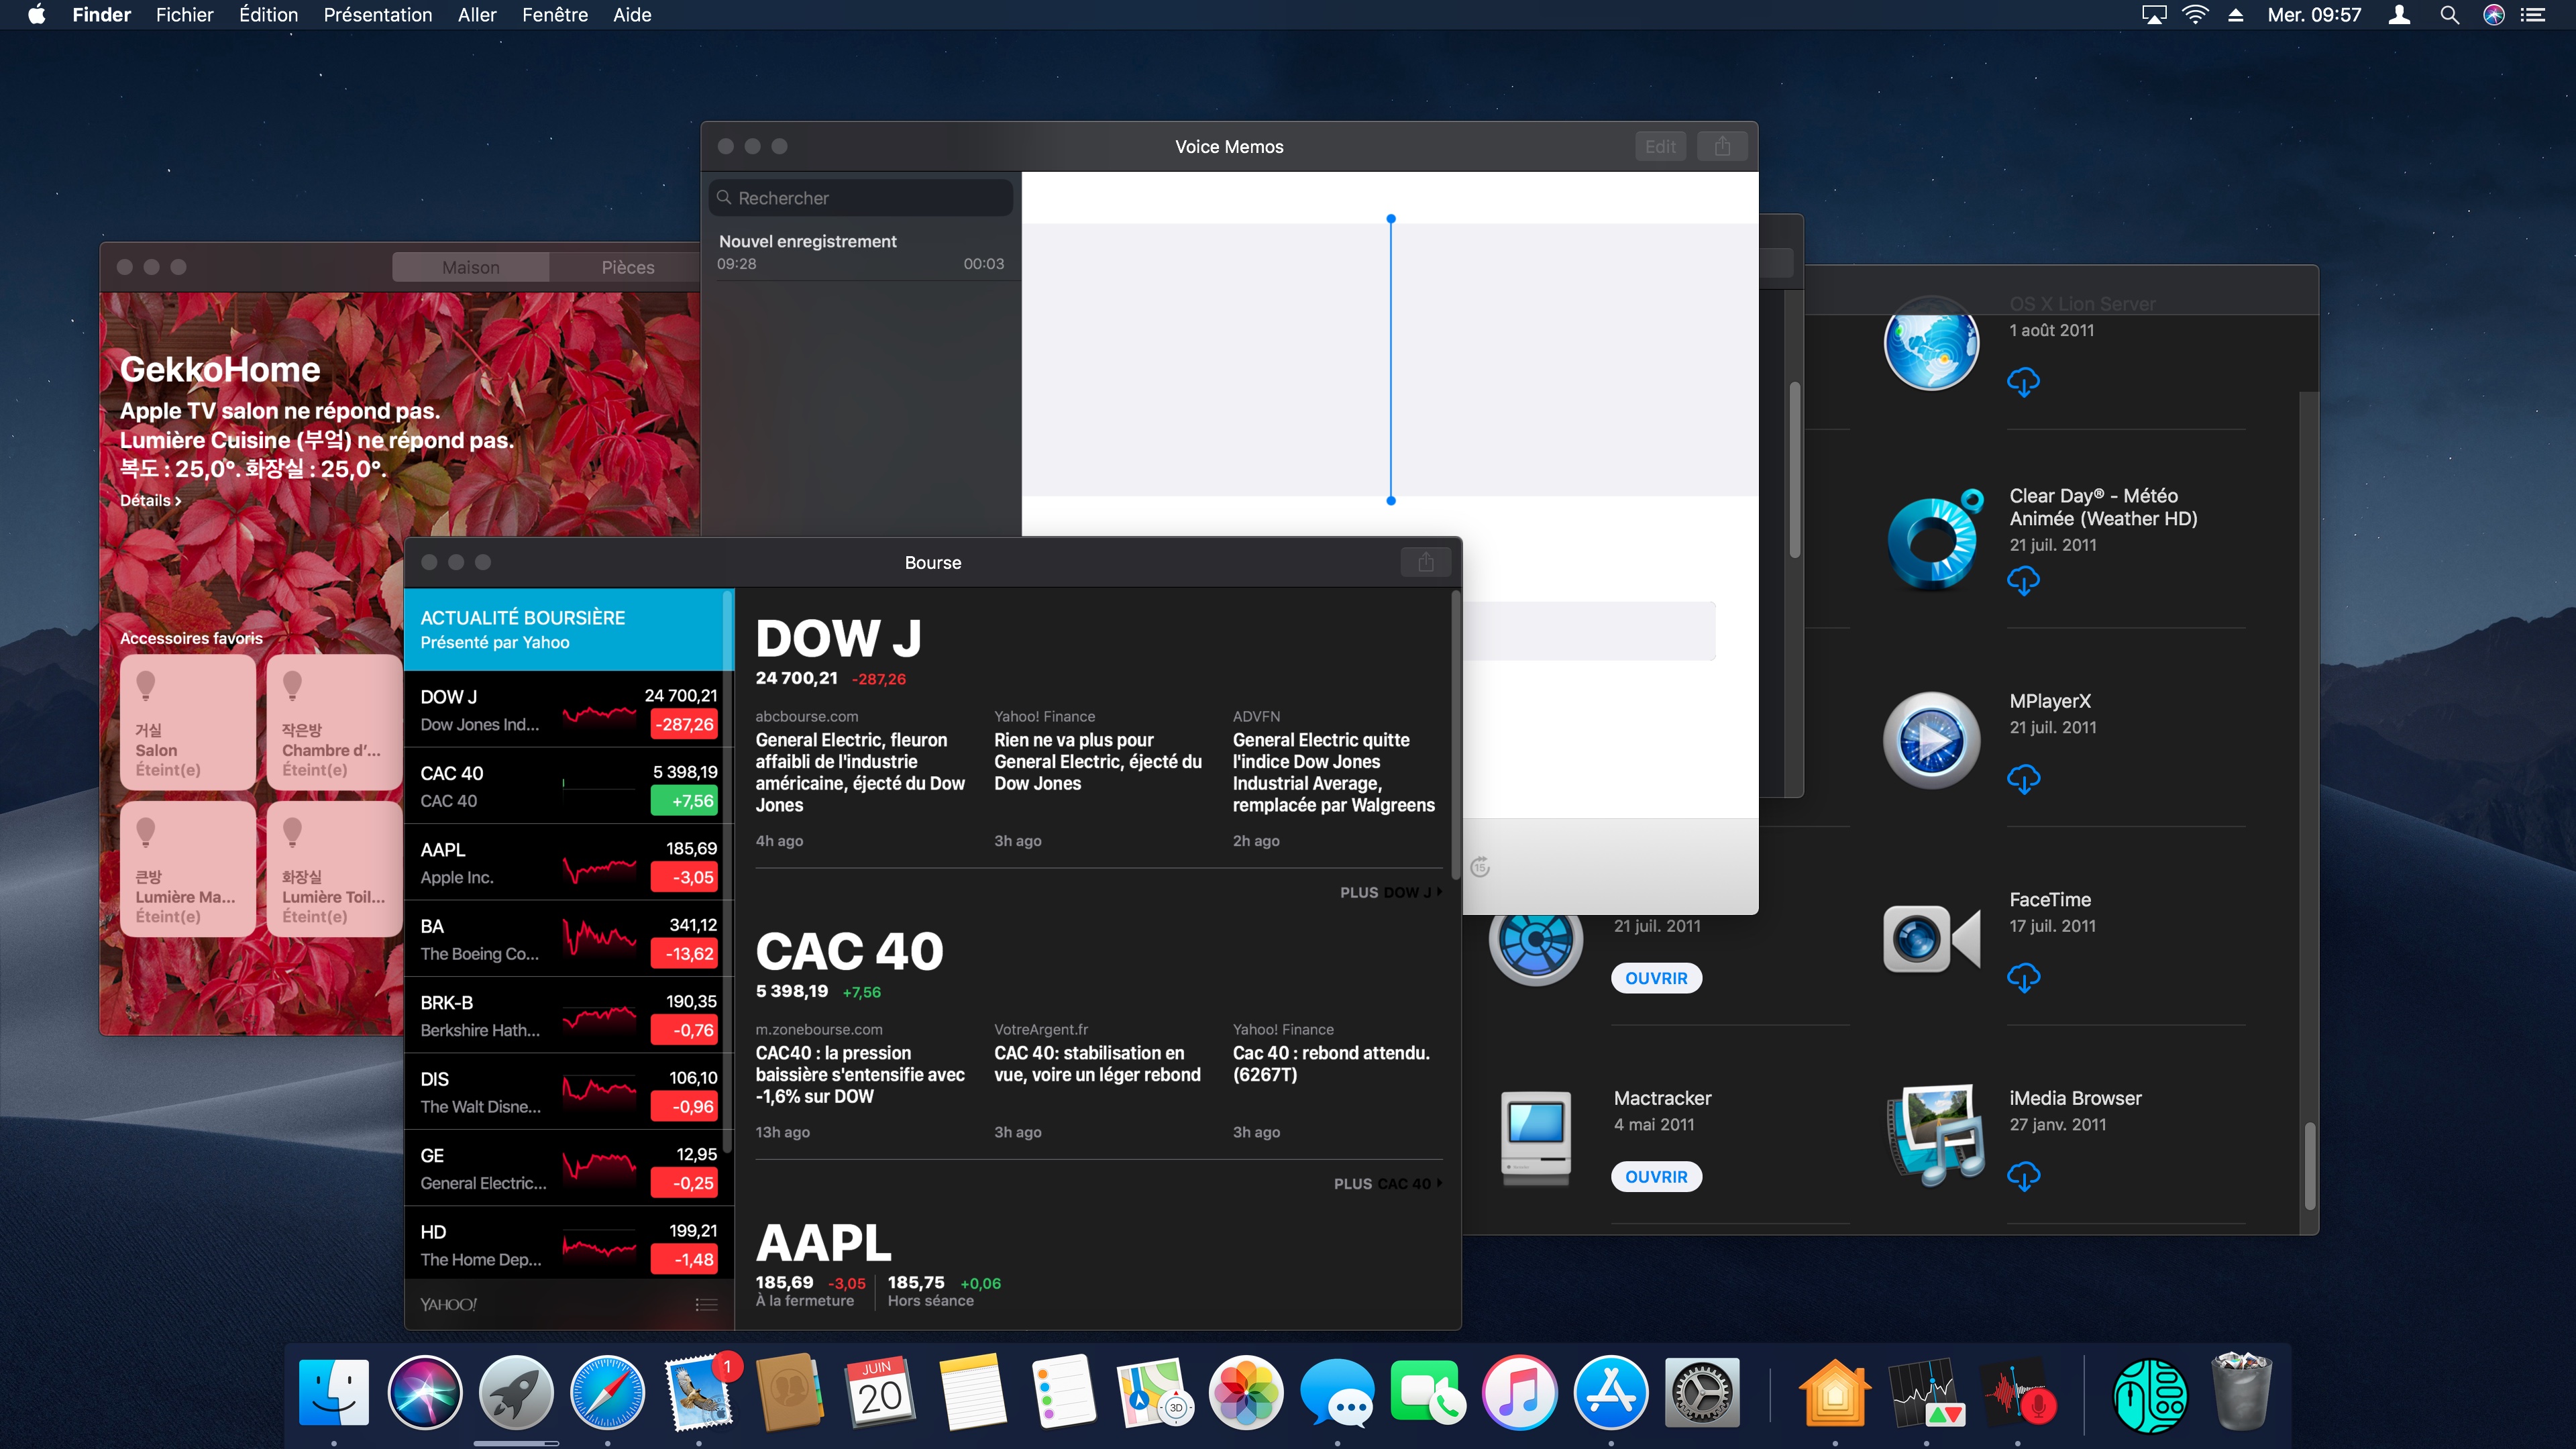This screenshot has width=2576, height=1449.
Task: Open Contacts book icon in Dock
Action: coord(789,1392)
